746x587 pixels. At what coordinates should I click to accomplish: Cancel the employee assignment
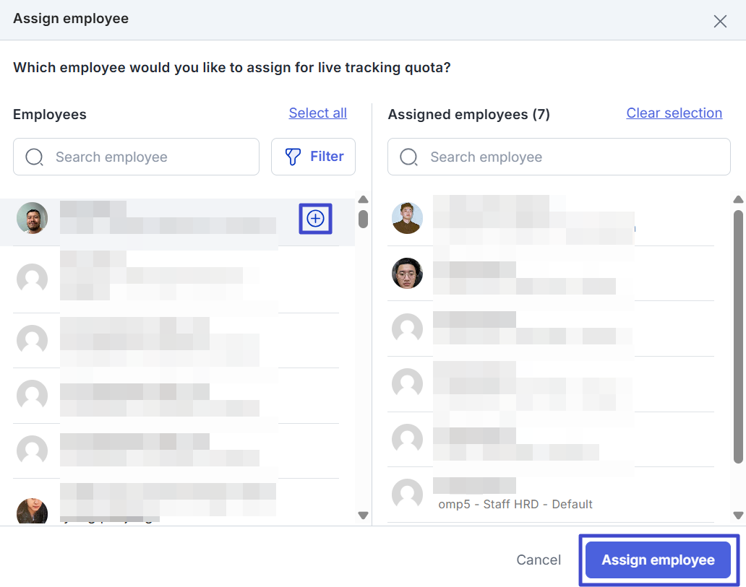[x=539, y=560]
